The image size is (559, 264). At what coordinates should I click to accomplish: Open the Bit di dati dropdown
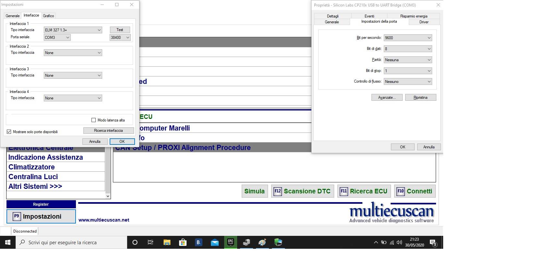[x=408, y=49]
